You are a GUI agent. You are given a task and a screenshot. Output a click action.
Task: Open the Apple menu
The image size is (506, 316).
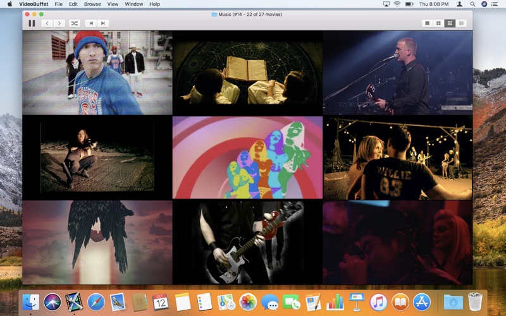[9, 4]
